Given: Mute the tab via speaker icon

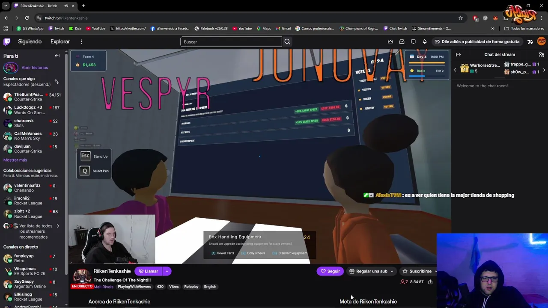Looking at the screenshot, I should pyautogui.click(x=66, y=6).
